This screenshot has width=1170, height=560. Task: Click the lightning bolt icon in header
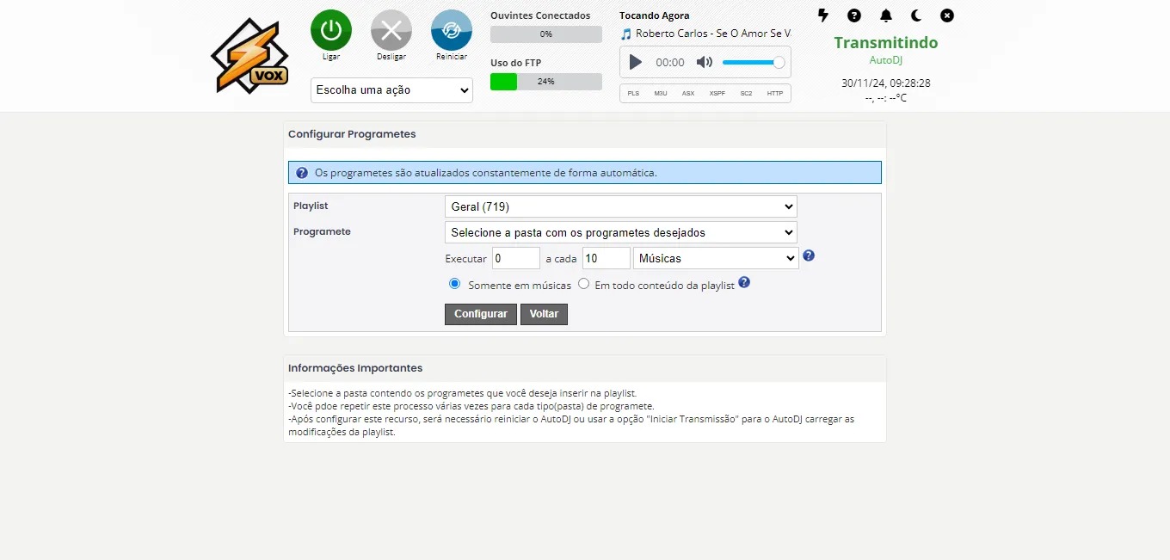[823, 15]
